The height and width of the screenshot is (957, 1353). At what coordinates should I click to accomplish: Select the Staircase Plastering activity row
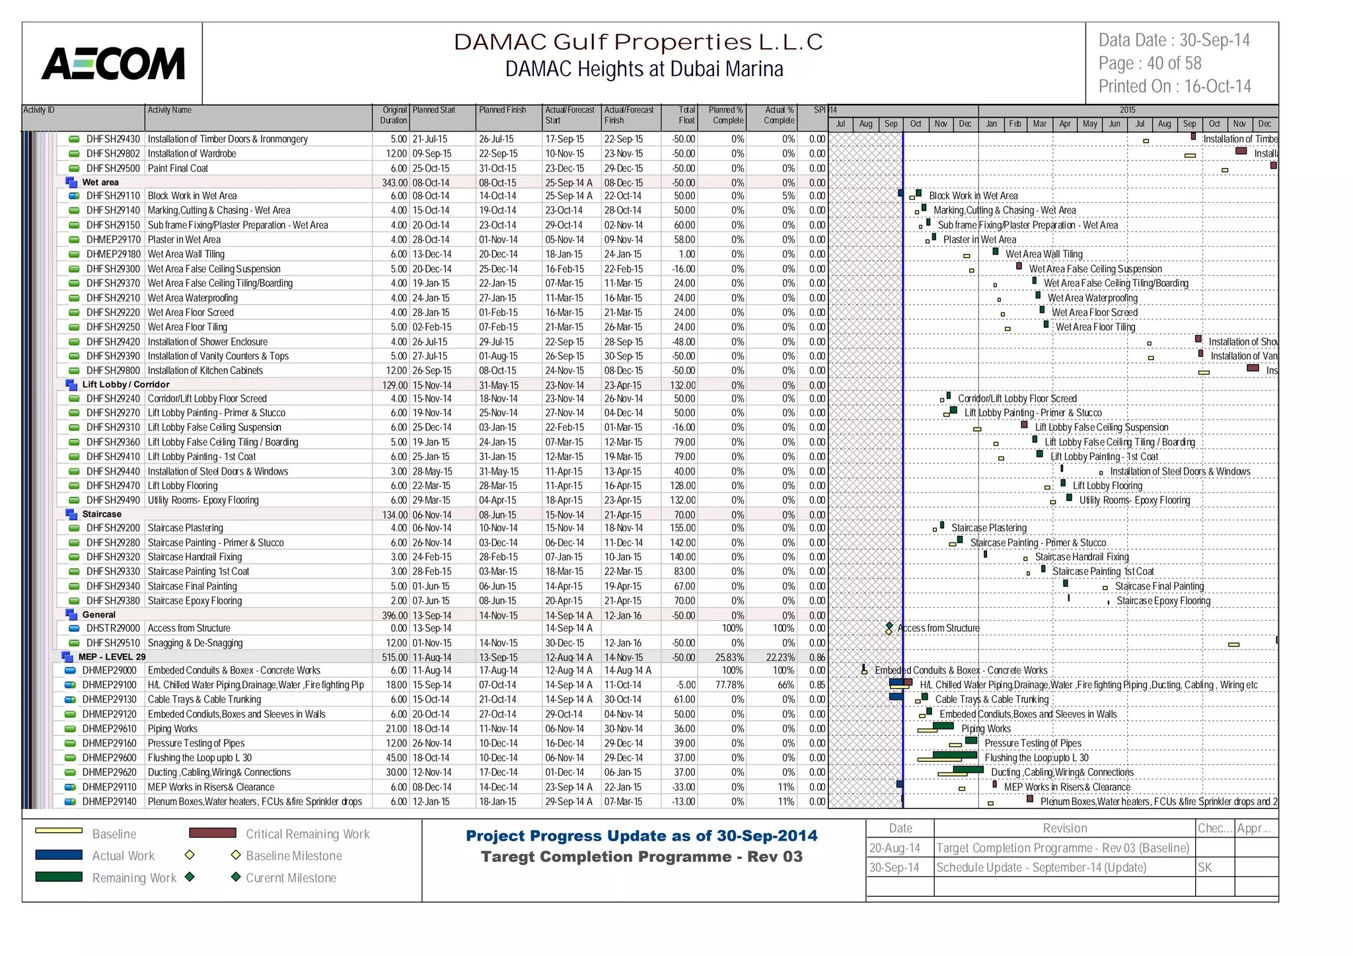tap(185, 528)
